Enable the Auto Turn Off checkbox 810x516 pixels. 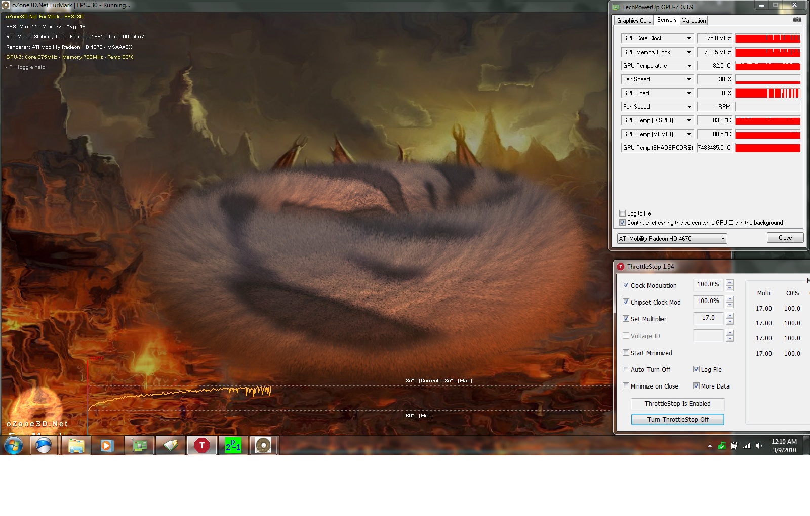(626, 369)
